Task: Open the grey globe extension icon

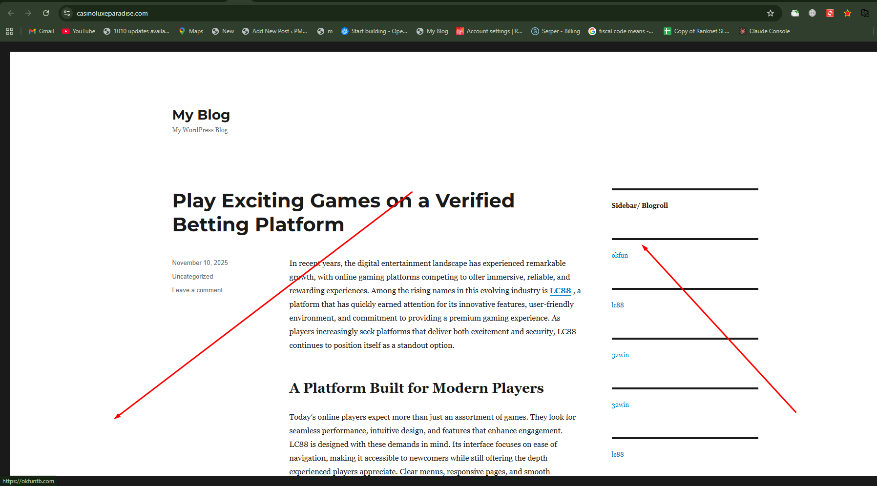Action: [813, 13]
